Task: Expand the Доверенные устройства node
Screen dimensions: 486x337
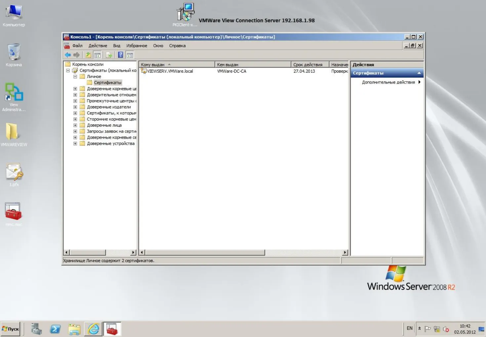Action: pos(75,144)
